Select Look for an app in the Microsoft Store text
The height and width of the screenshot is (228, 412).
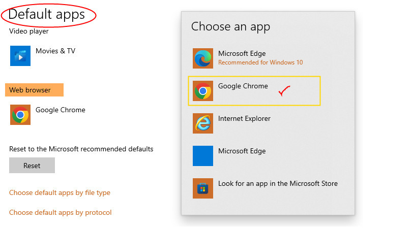[278, 184]
